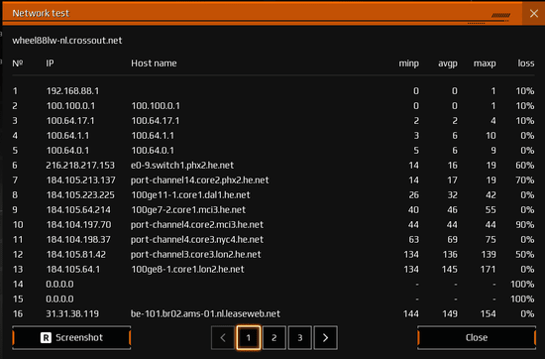The image size is (545, 359).
Task: Click the server name wheel88lw-nl.crossout.net
Action: (67, 41)
